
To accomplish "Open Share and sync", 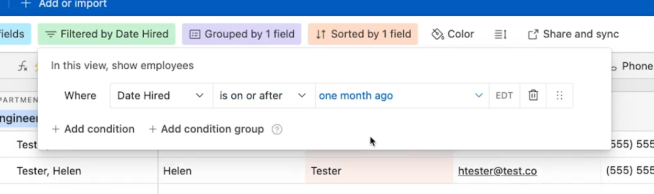I will click(x=573, y=34).
